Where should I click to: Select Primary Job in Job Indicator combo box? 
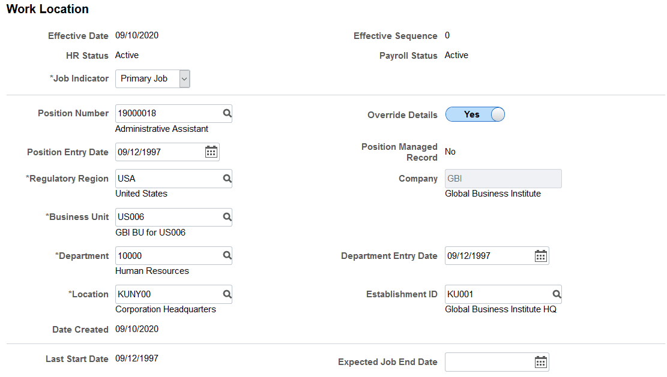pyautogui.click(x=146, y=79)
